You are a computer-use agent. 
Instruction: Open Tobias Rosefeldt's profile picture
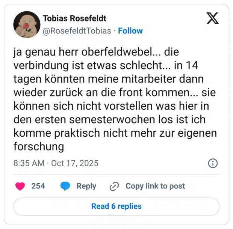[x=27, y=24]
